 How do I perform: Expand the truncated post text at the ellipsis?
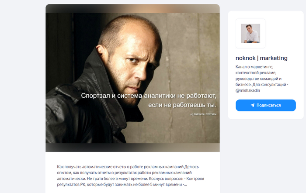[x=185, y=185]
